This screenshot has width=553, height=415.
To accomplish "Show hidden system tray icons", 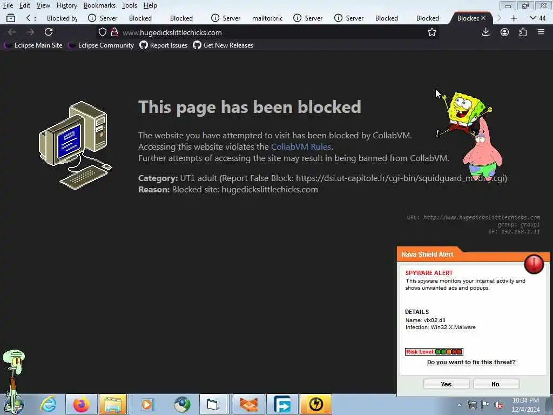I will (x=459, y=405).
